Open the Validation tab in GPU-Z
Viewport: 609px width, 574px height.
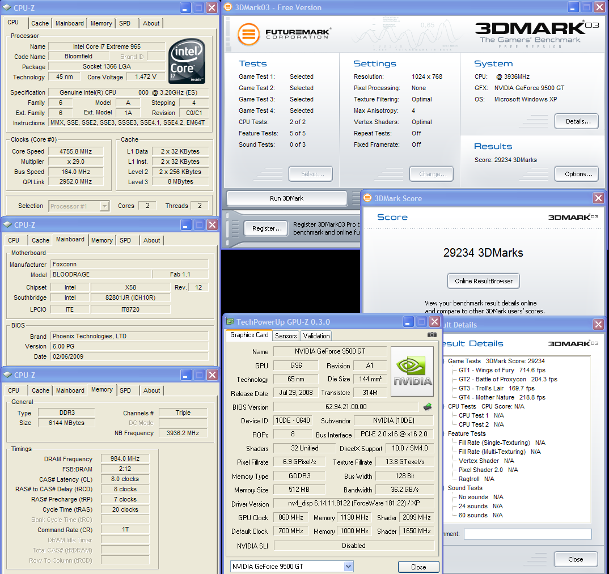tap(316, 335)
